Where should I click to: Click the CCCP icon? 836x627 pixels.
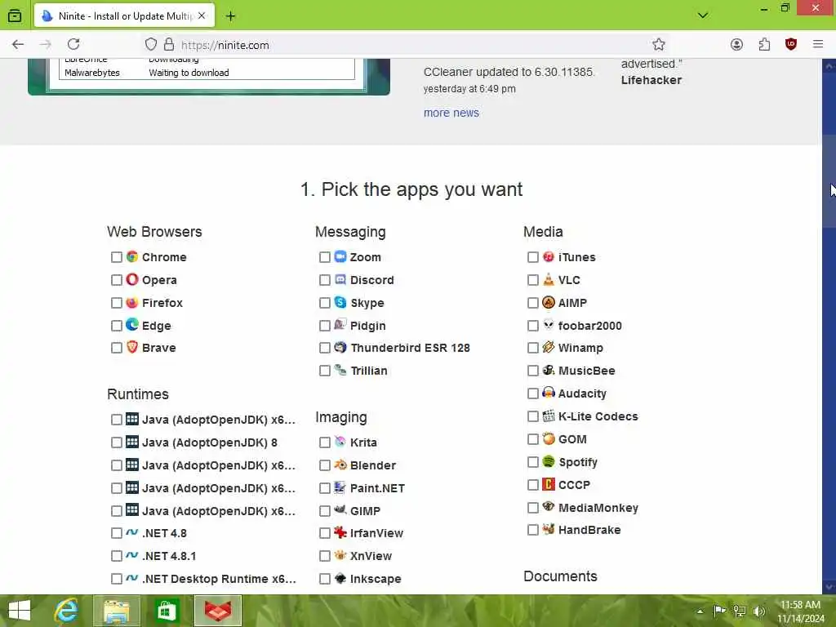[x=549, y=484]
